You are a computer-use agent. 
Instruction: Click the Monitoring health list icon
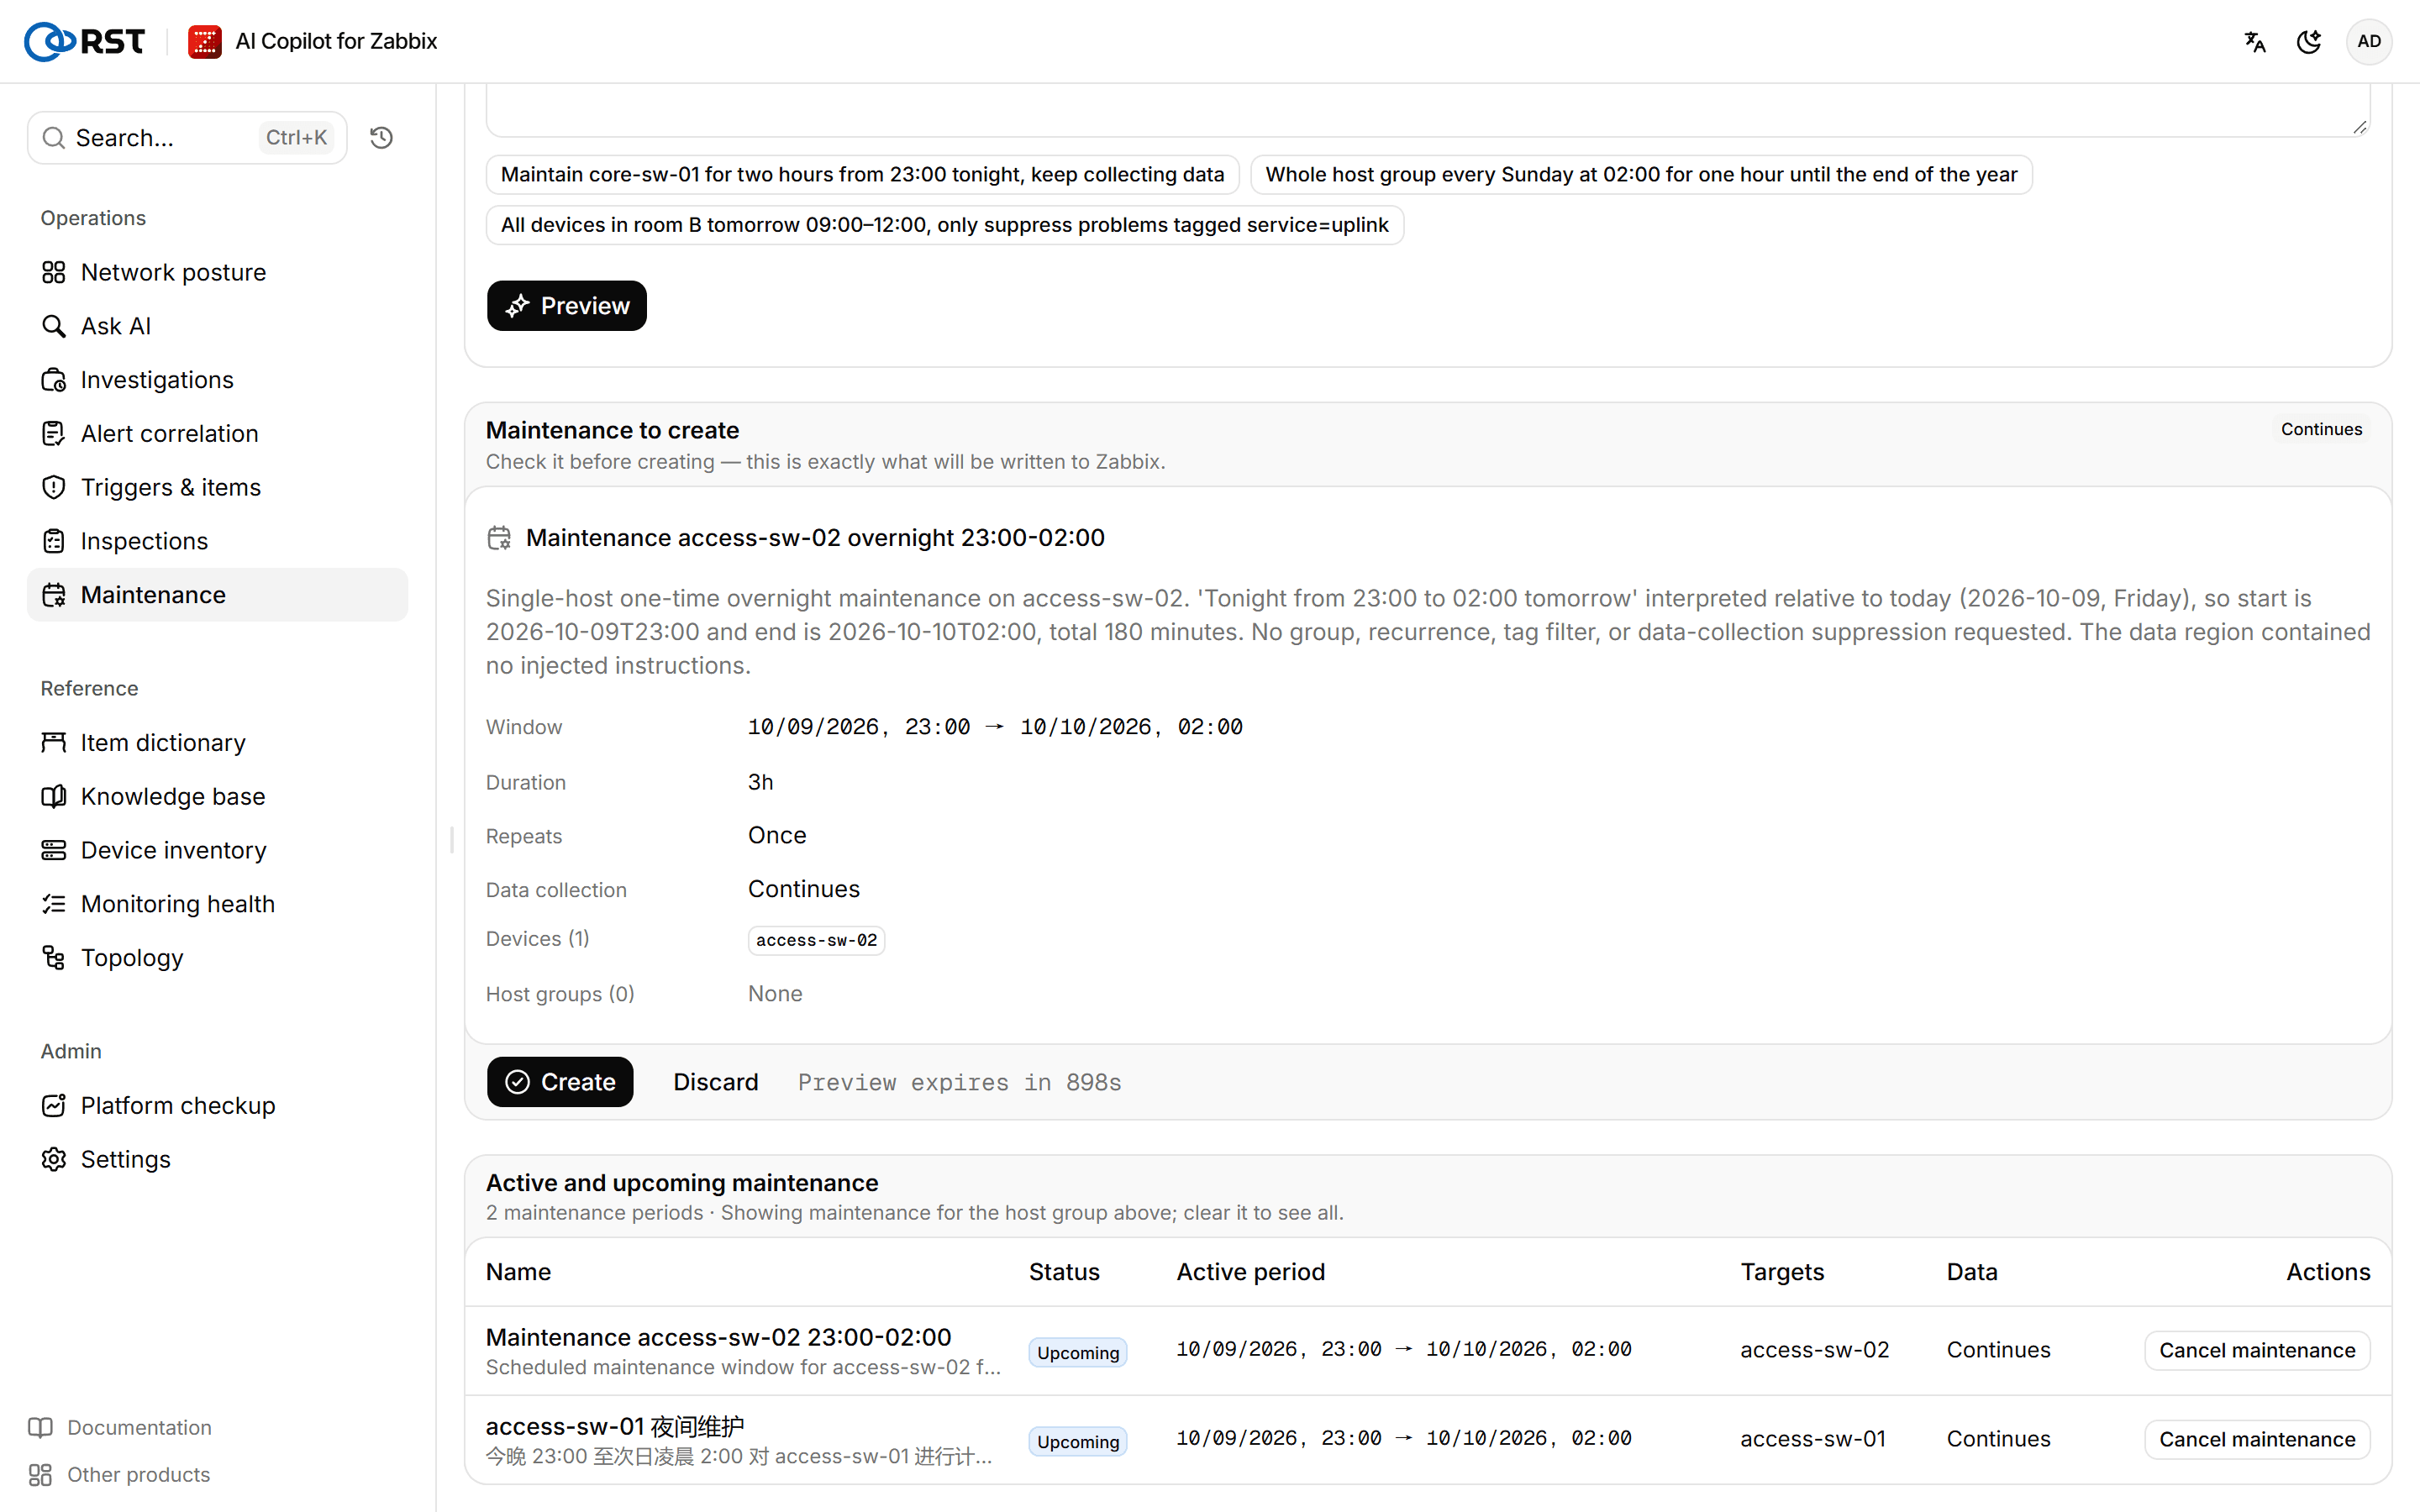pyautogui.click(x=54, y=904)
